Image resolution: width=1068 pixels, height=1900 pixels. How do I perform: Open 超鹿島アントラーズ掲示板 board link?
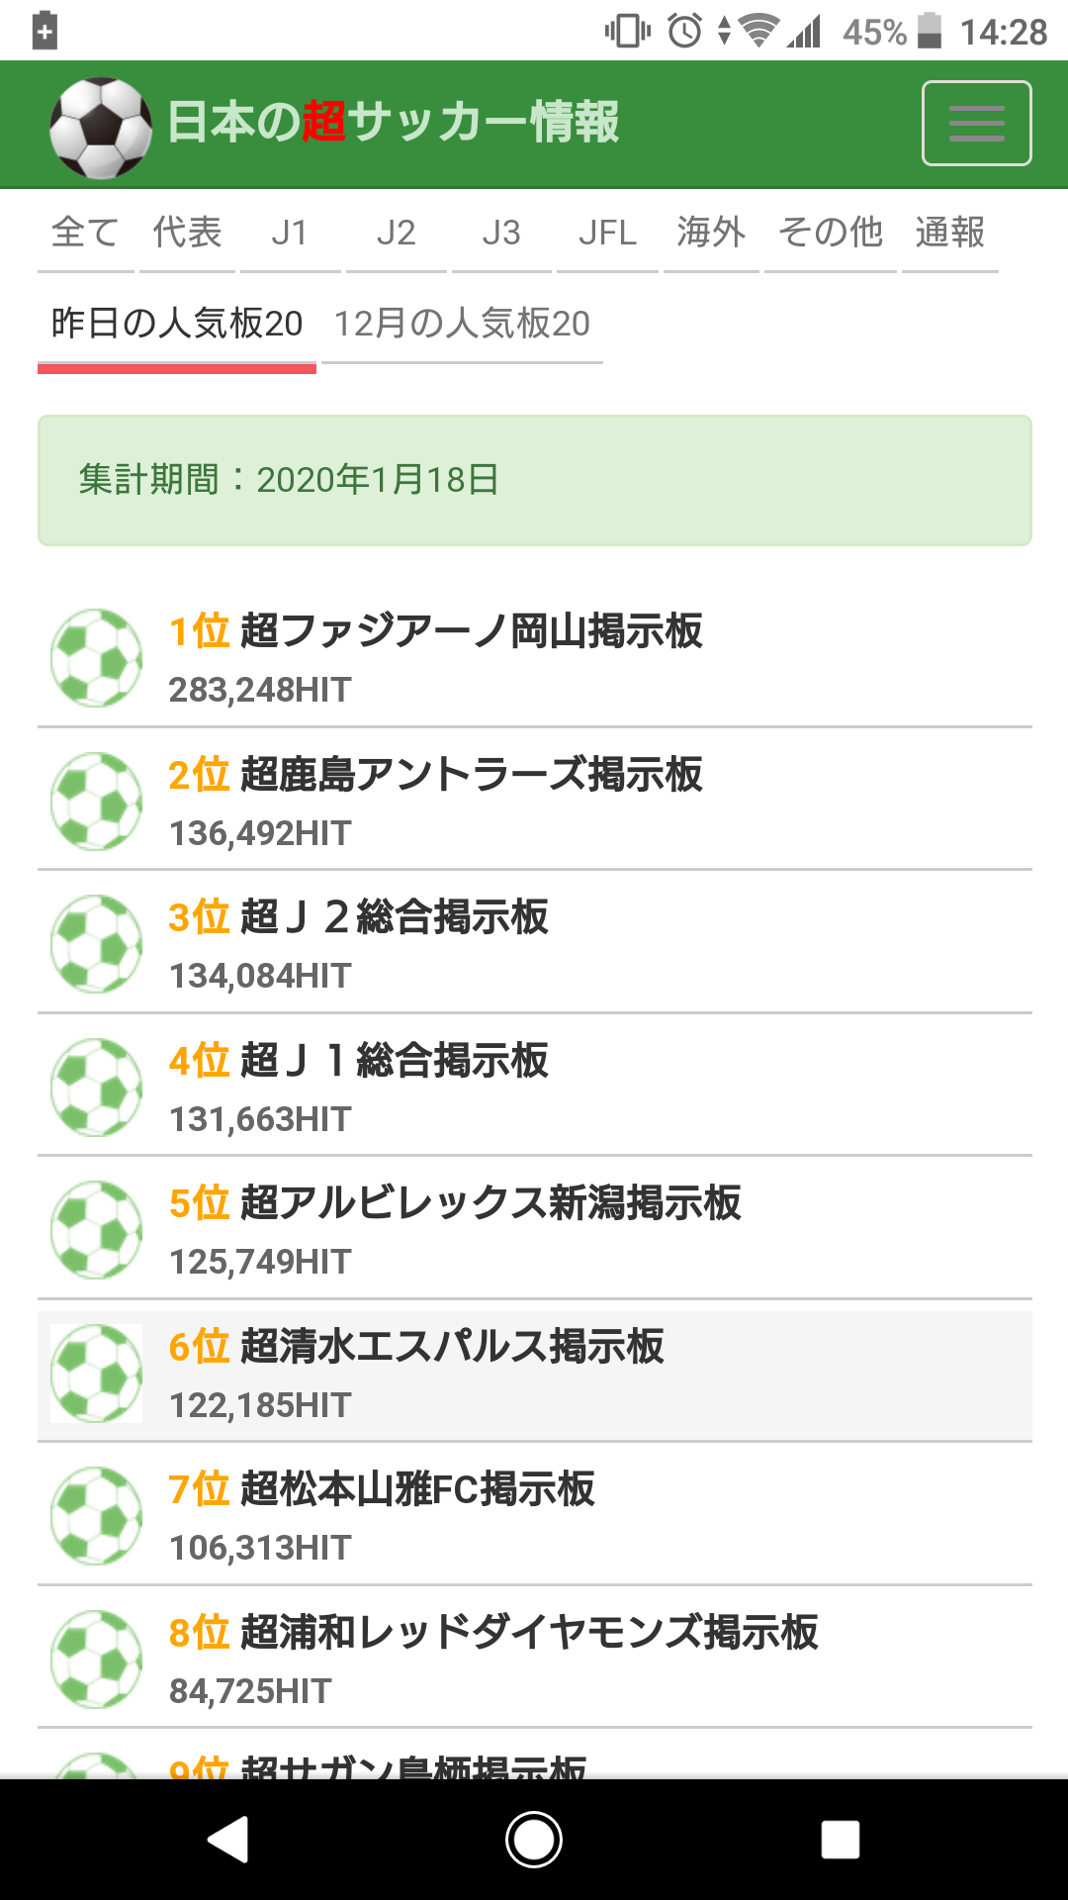pyautogui.click(x=471, y=775)
